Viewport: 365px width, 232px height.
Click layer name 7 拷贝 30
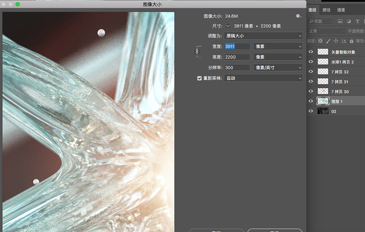[340, 92]
